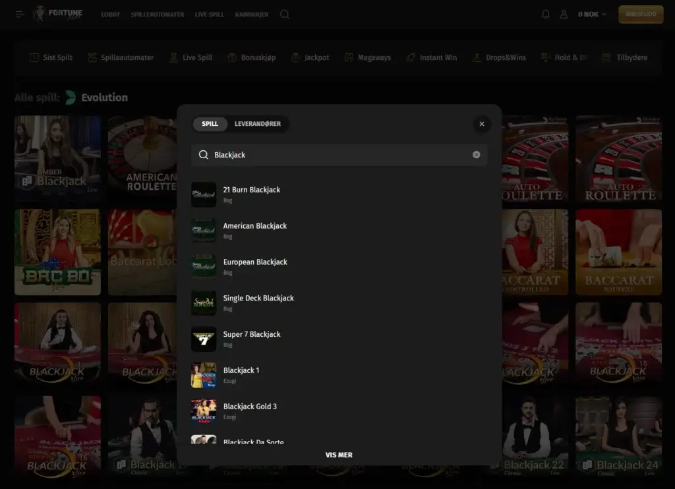
Task: Open Blackjack 1 result by Ezugi
Action: [x=339, y=376]
